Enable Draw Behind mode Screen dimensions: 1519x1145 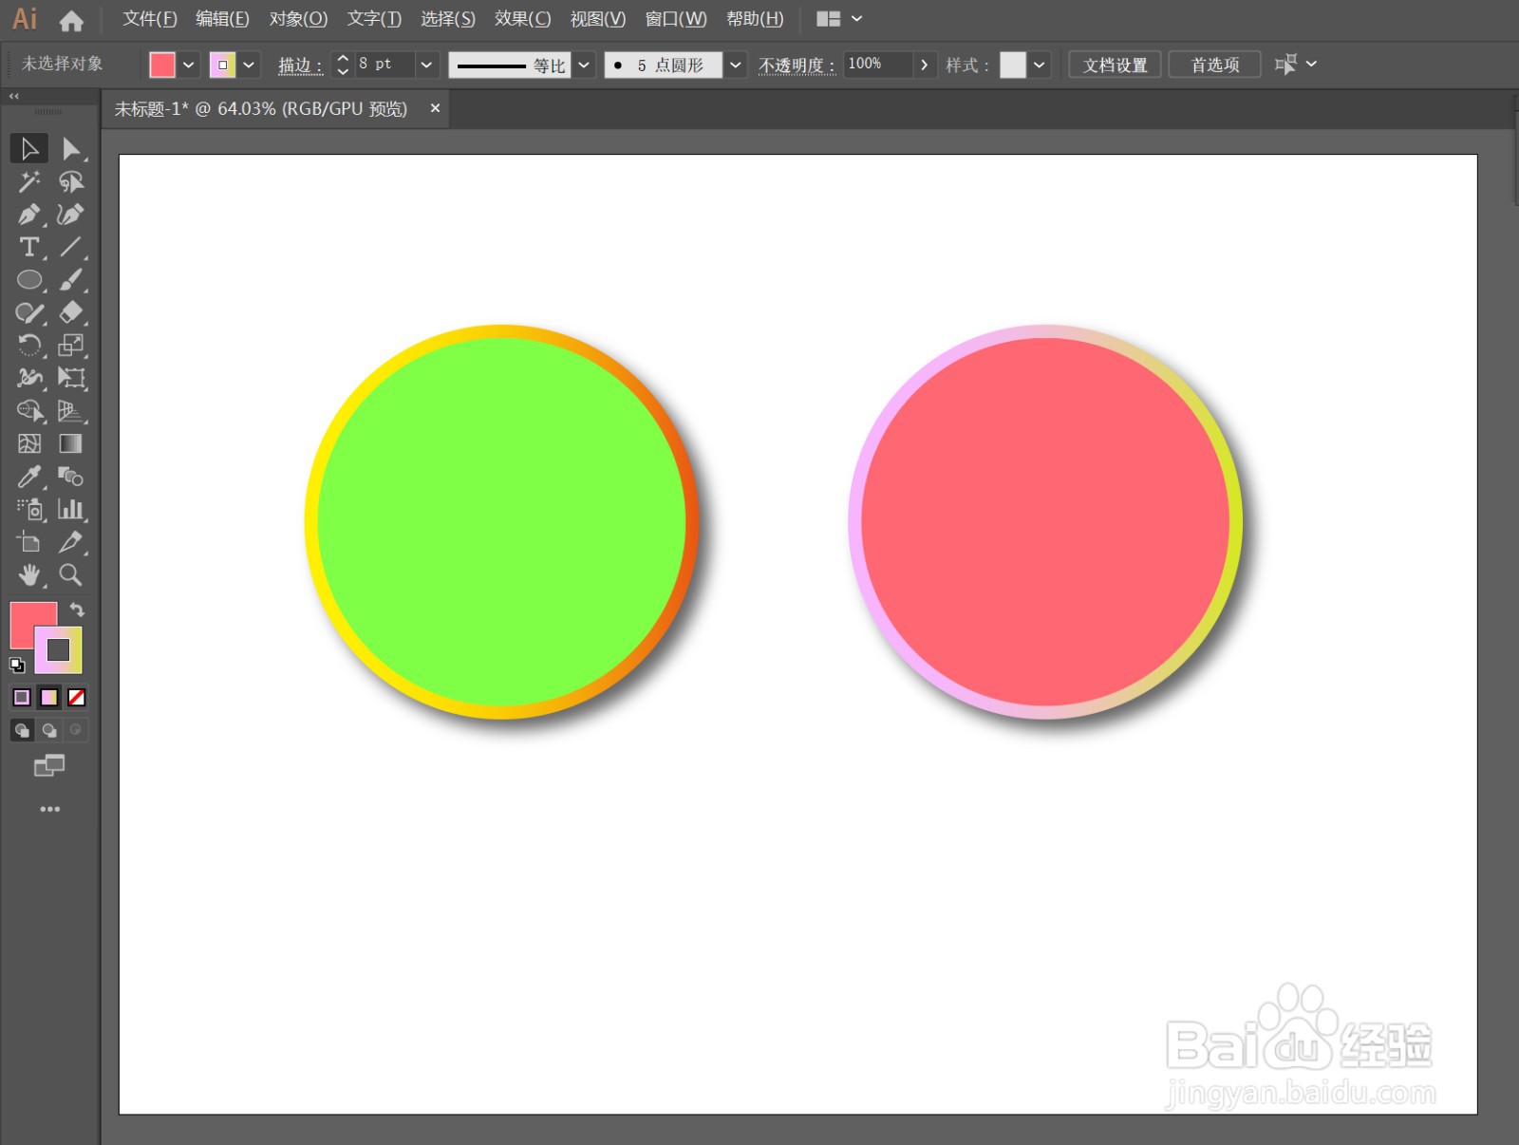49,730
